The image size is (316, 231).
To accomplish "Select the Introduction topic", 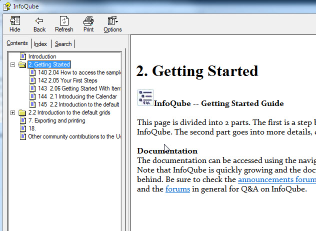I will 42,56.
